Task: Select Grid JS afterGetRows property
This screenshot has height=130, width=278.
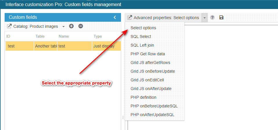Action: coord(150,63)
